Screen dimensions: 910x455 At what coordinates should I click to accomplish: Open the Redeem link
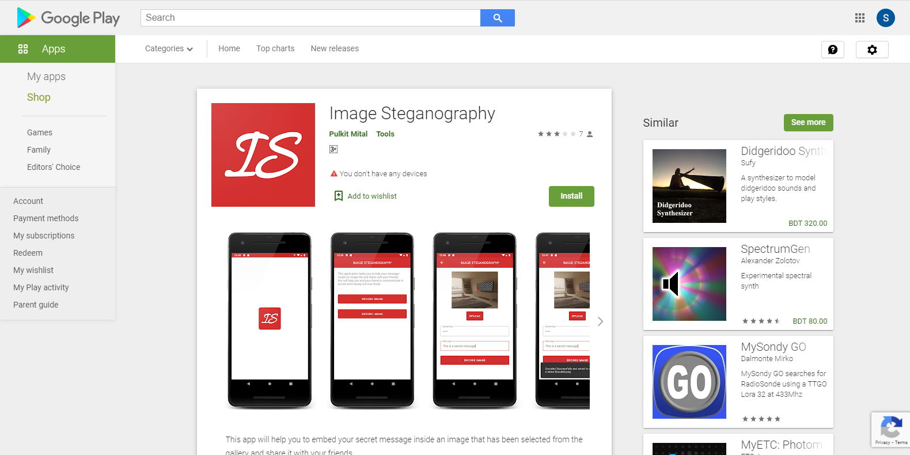pos(28,253)
